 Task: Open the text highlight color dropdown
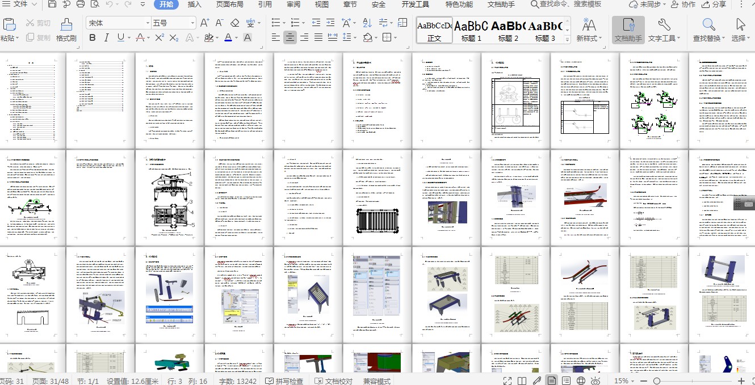pyautogui.click(x=216, y=38)
